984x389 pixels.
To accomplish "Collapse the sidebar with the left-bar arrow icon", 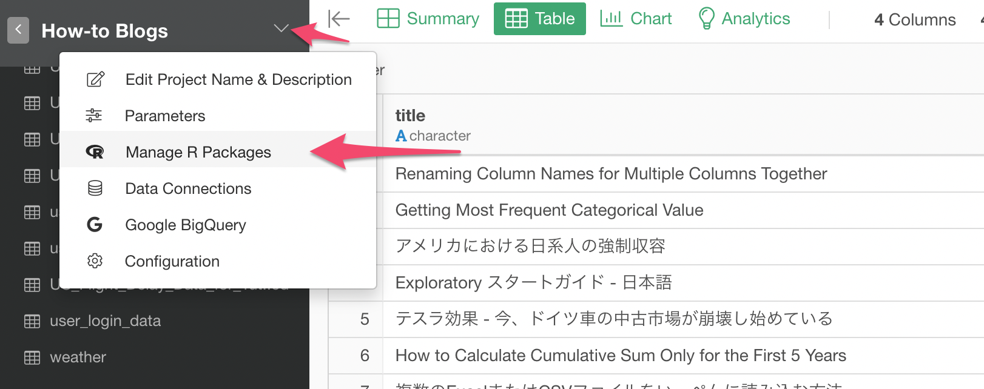I will tap(339, 19).
